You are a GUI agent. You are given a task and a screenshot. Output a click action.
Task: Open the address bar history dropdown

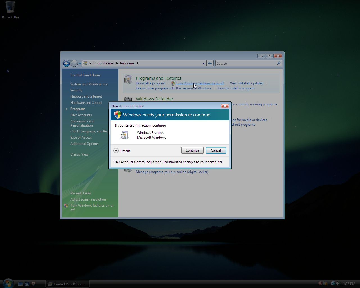(204, 64)
